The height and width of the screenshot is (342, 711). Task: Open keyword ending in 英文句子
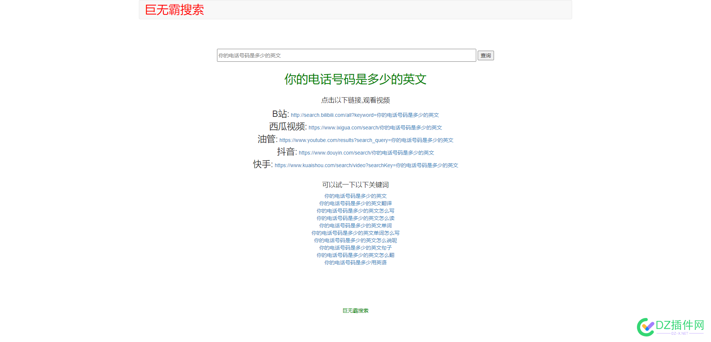(355, 248)
